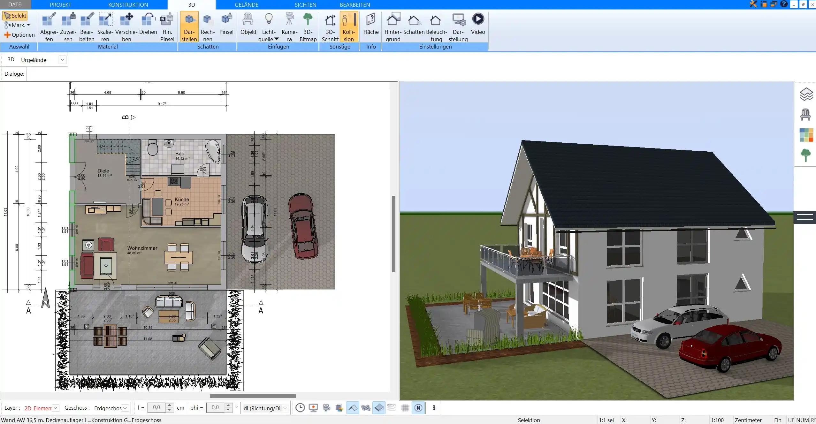The image size is (816, 424).
Task: Toggle the roof display button in bottom toolbar
Action: point(353,408)
